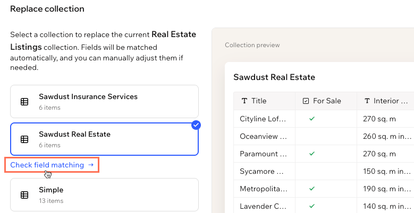Viewport: 414px width, 213px height.
Task: Click the Lavender C… title cell
Action: pyautogui.click(x=264, y=206)
